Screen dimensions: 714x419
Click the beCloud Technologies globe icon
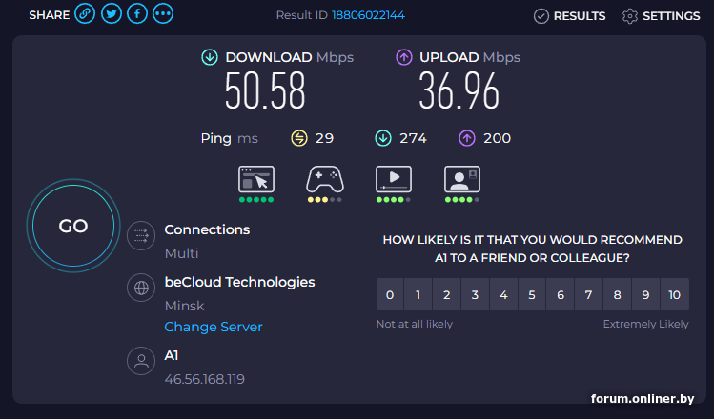tap(142, 288)
